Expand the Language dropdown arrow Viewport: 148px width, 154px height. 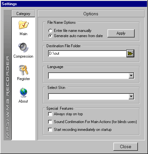tap(131, 76)
